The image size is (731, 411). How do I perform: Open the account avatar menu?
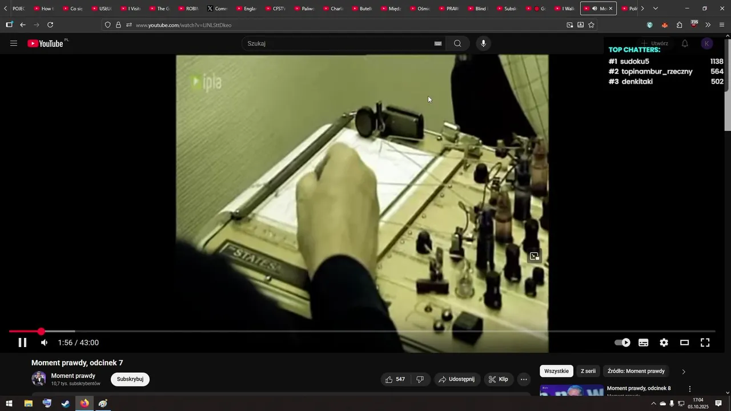(x=707, y=43)
